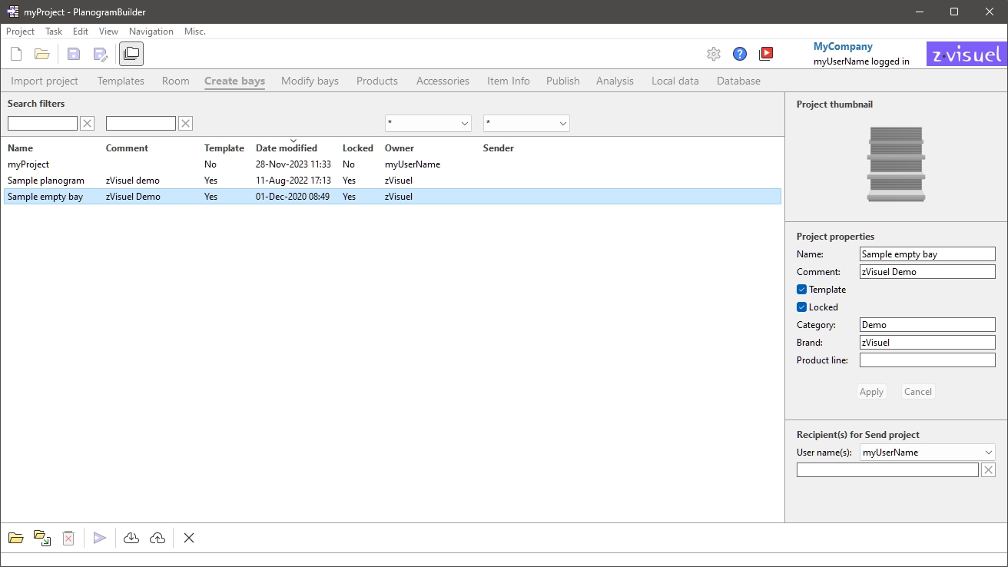The image size is (1008, 567).
Task: Open selected project with bottom yellow folder icon
Action: click(16, 538)
